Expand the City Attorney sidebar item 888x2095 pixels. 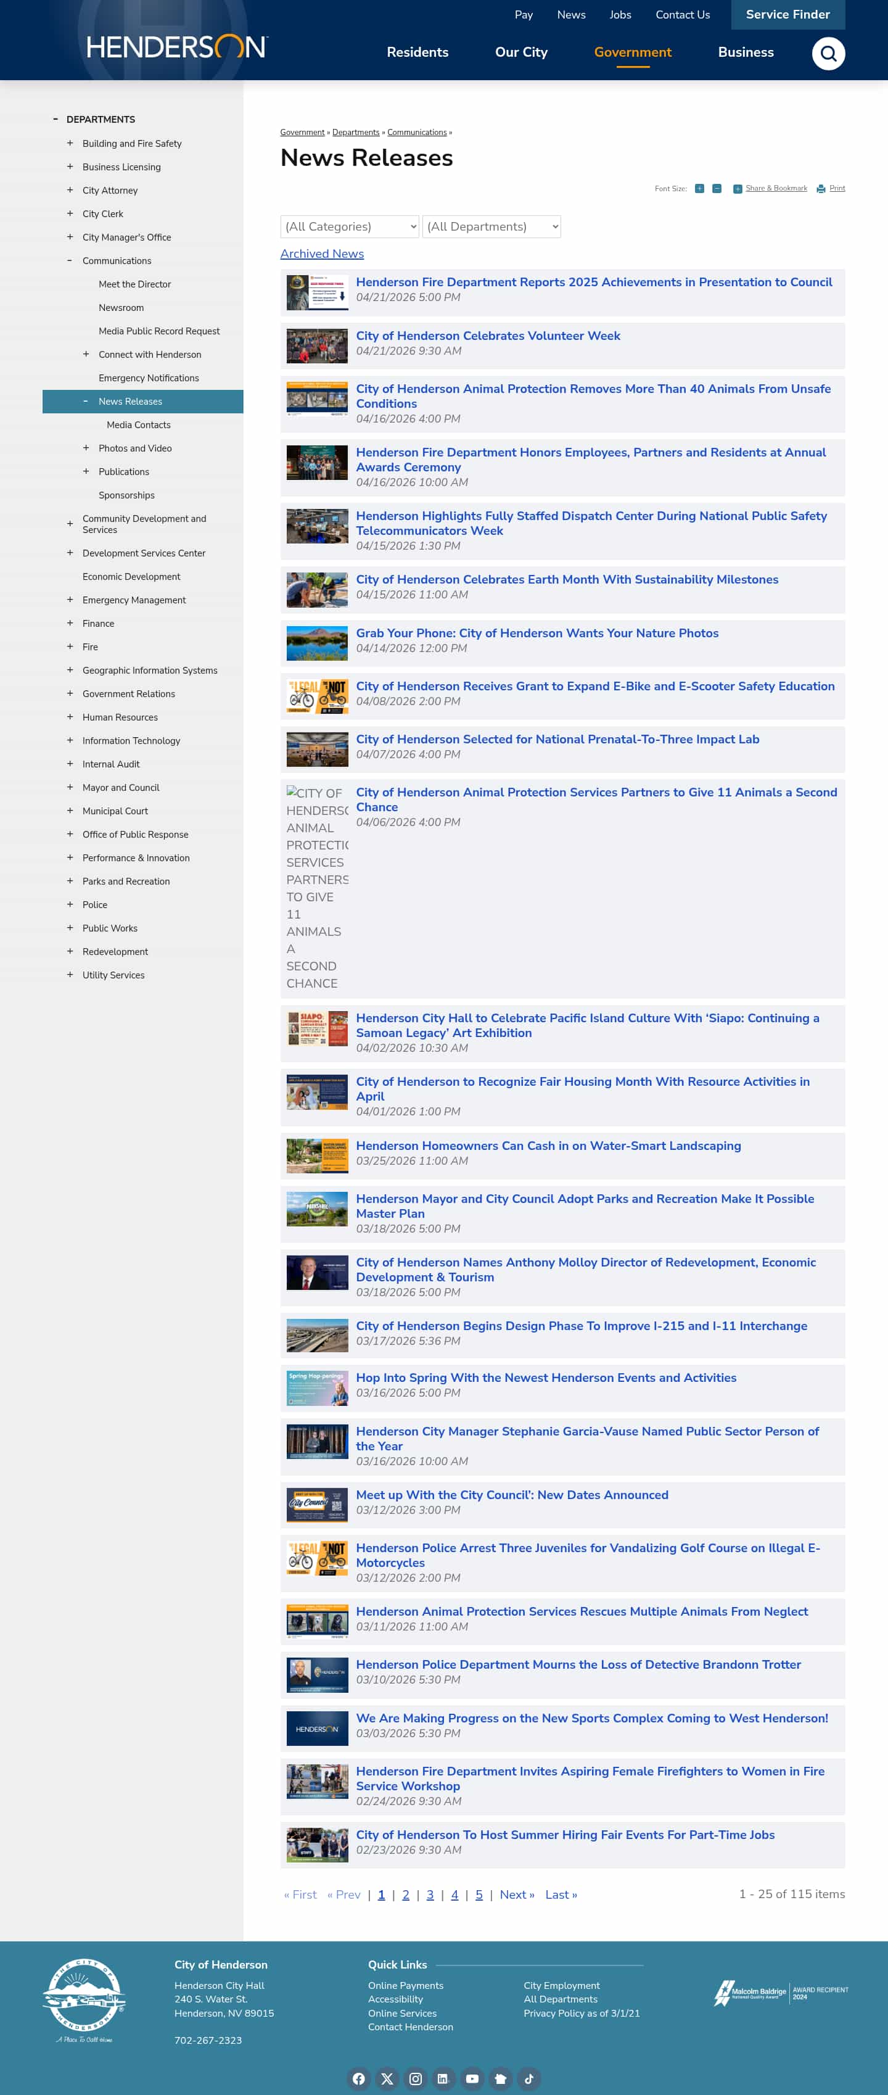70,190
